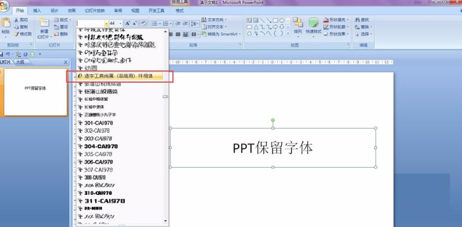462x227 pixels.
Task: Switch to the Slide Show (幻灯片放映) tab
Action: (95, 10)
